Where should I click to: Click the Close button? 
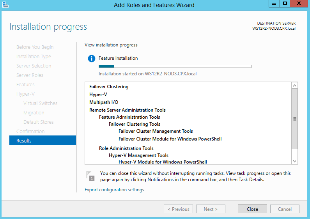pyautogui.click(x=252, y=209)
